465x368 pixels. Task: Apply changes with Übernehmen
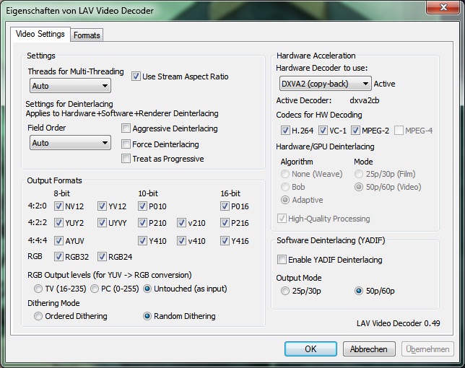click(427, 349)
